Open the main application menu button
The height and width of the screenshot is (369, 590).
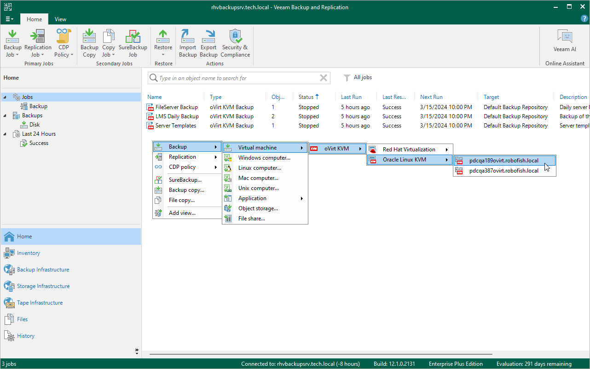click(9, 19)
